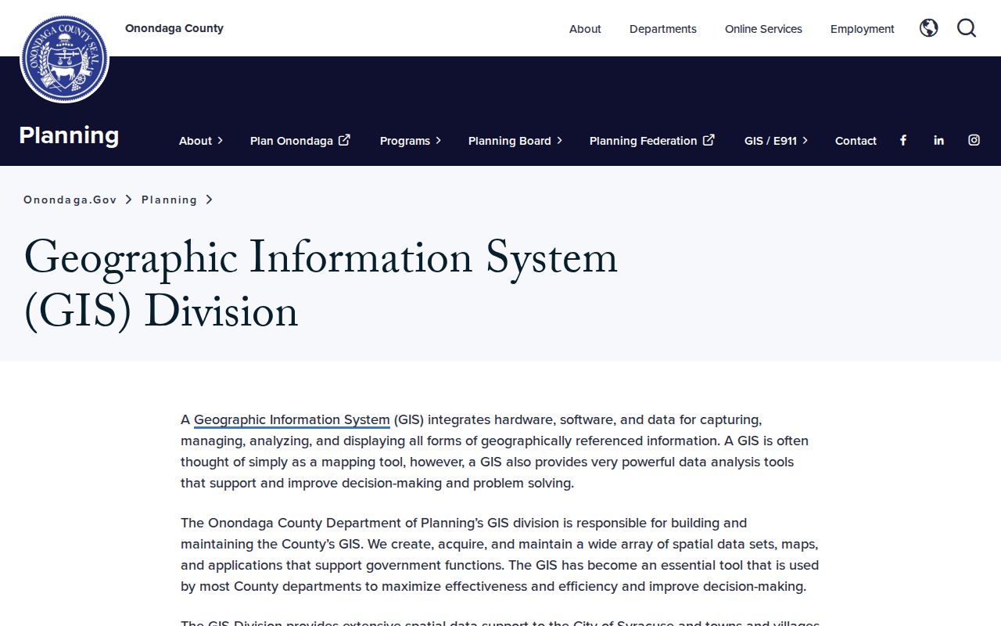This screenshot has height=626, width=1001.
Task: Click the Onondaga County seal logo
Action: tap(64, 59)
